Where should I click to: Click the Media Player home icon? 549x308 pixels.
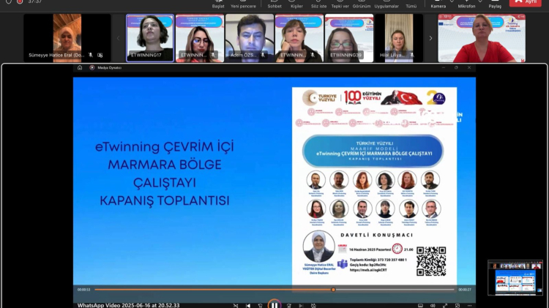[80, 67]
